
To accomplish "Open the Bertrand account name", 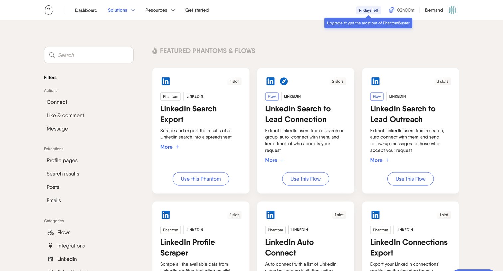I will point(434,10).
